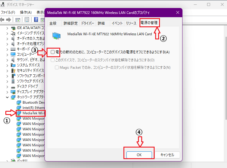Click the キャンセル button

pos(167,155)
